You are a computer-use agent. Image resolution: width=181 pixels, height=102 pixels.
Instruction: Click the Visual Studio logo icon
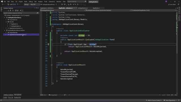tap(2, 2)
